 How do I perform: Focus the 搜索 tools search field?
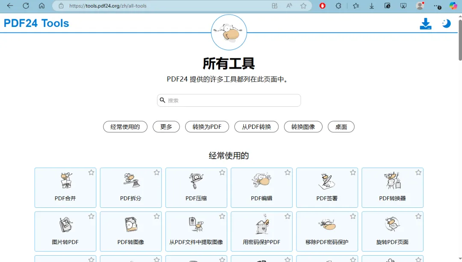point(229,100)
